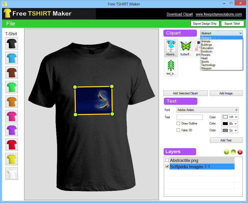Open www.freepicturesolutions.com link

[219, 14]
